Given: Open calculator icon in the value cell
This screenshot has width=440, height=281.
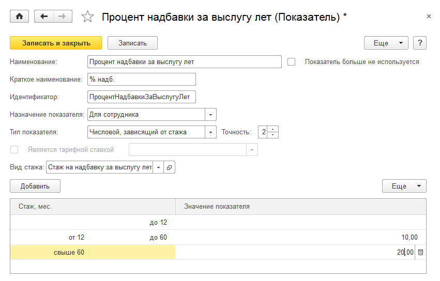Looking at the screenshot, I should click(420, 252).
